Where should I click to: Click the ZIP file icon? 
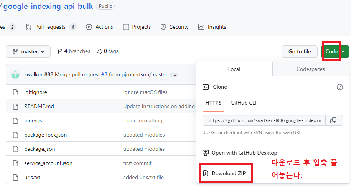(x=206, y=173)
